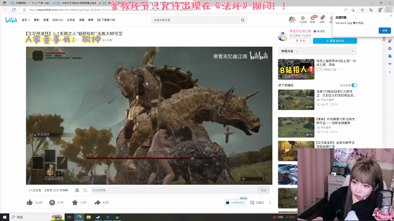This screenshot has width=394, height=221.
Task: Click the Windows taskbar search box
Action: point(36,217)
